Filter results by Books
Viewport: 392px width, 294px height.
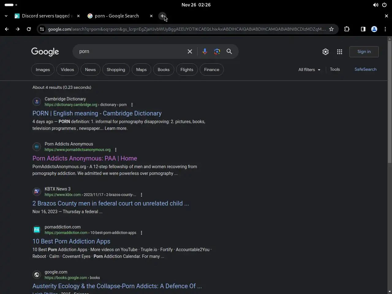click(164, 70)
